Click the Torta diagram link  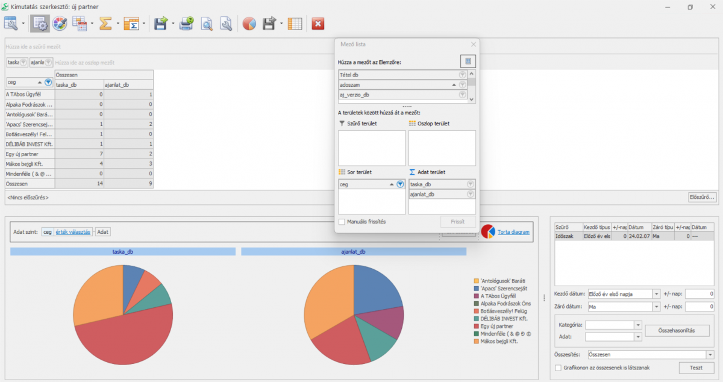(515, 231)
